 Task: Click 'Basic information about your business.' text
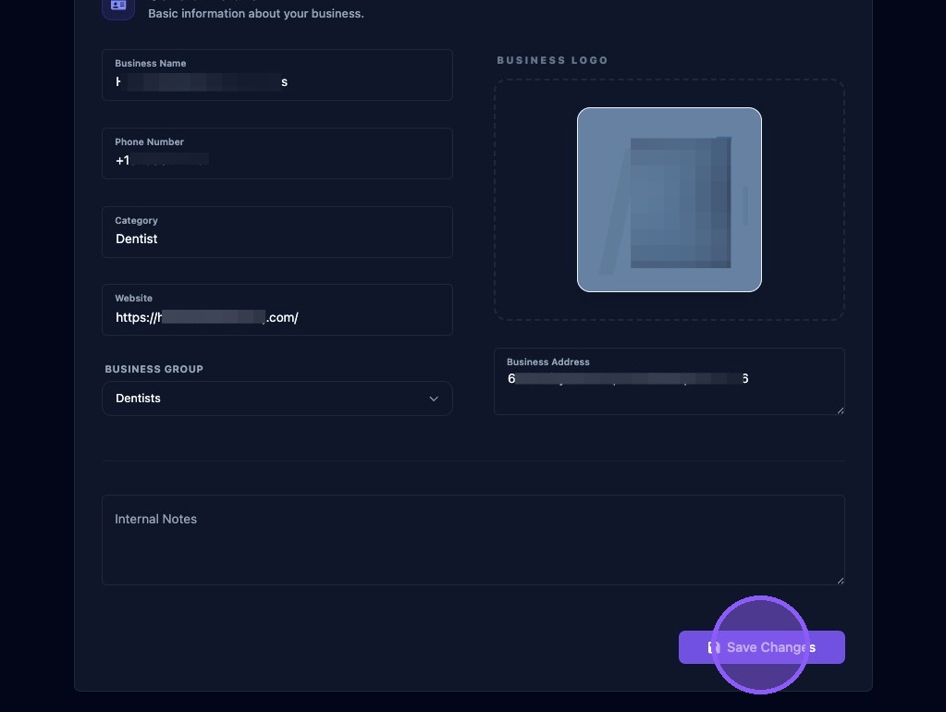pyautogui.click(x=256, y=13)
